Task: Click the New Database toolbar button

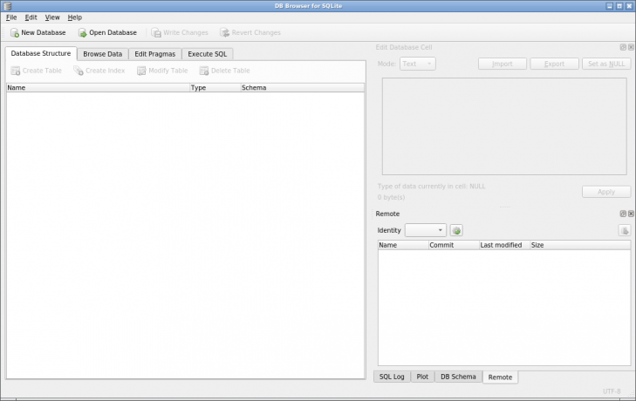Action: pyautogui.click(x=38, y=32)
